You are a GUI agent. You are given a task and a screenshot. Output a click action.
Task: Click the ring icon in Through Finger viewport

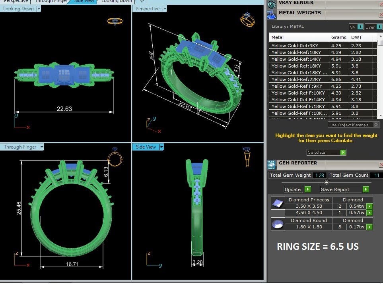coord(115,157)
